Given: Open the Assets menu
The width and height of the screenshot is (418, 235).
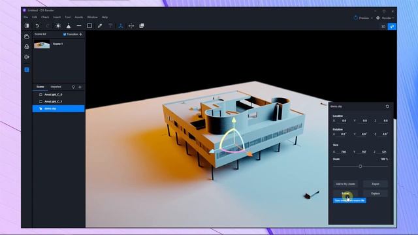Looking at the screenshot, I should point(78,17).
